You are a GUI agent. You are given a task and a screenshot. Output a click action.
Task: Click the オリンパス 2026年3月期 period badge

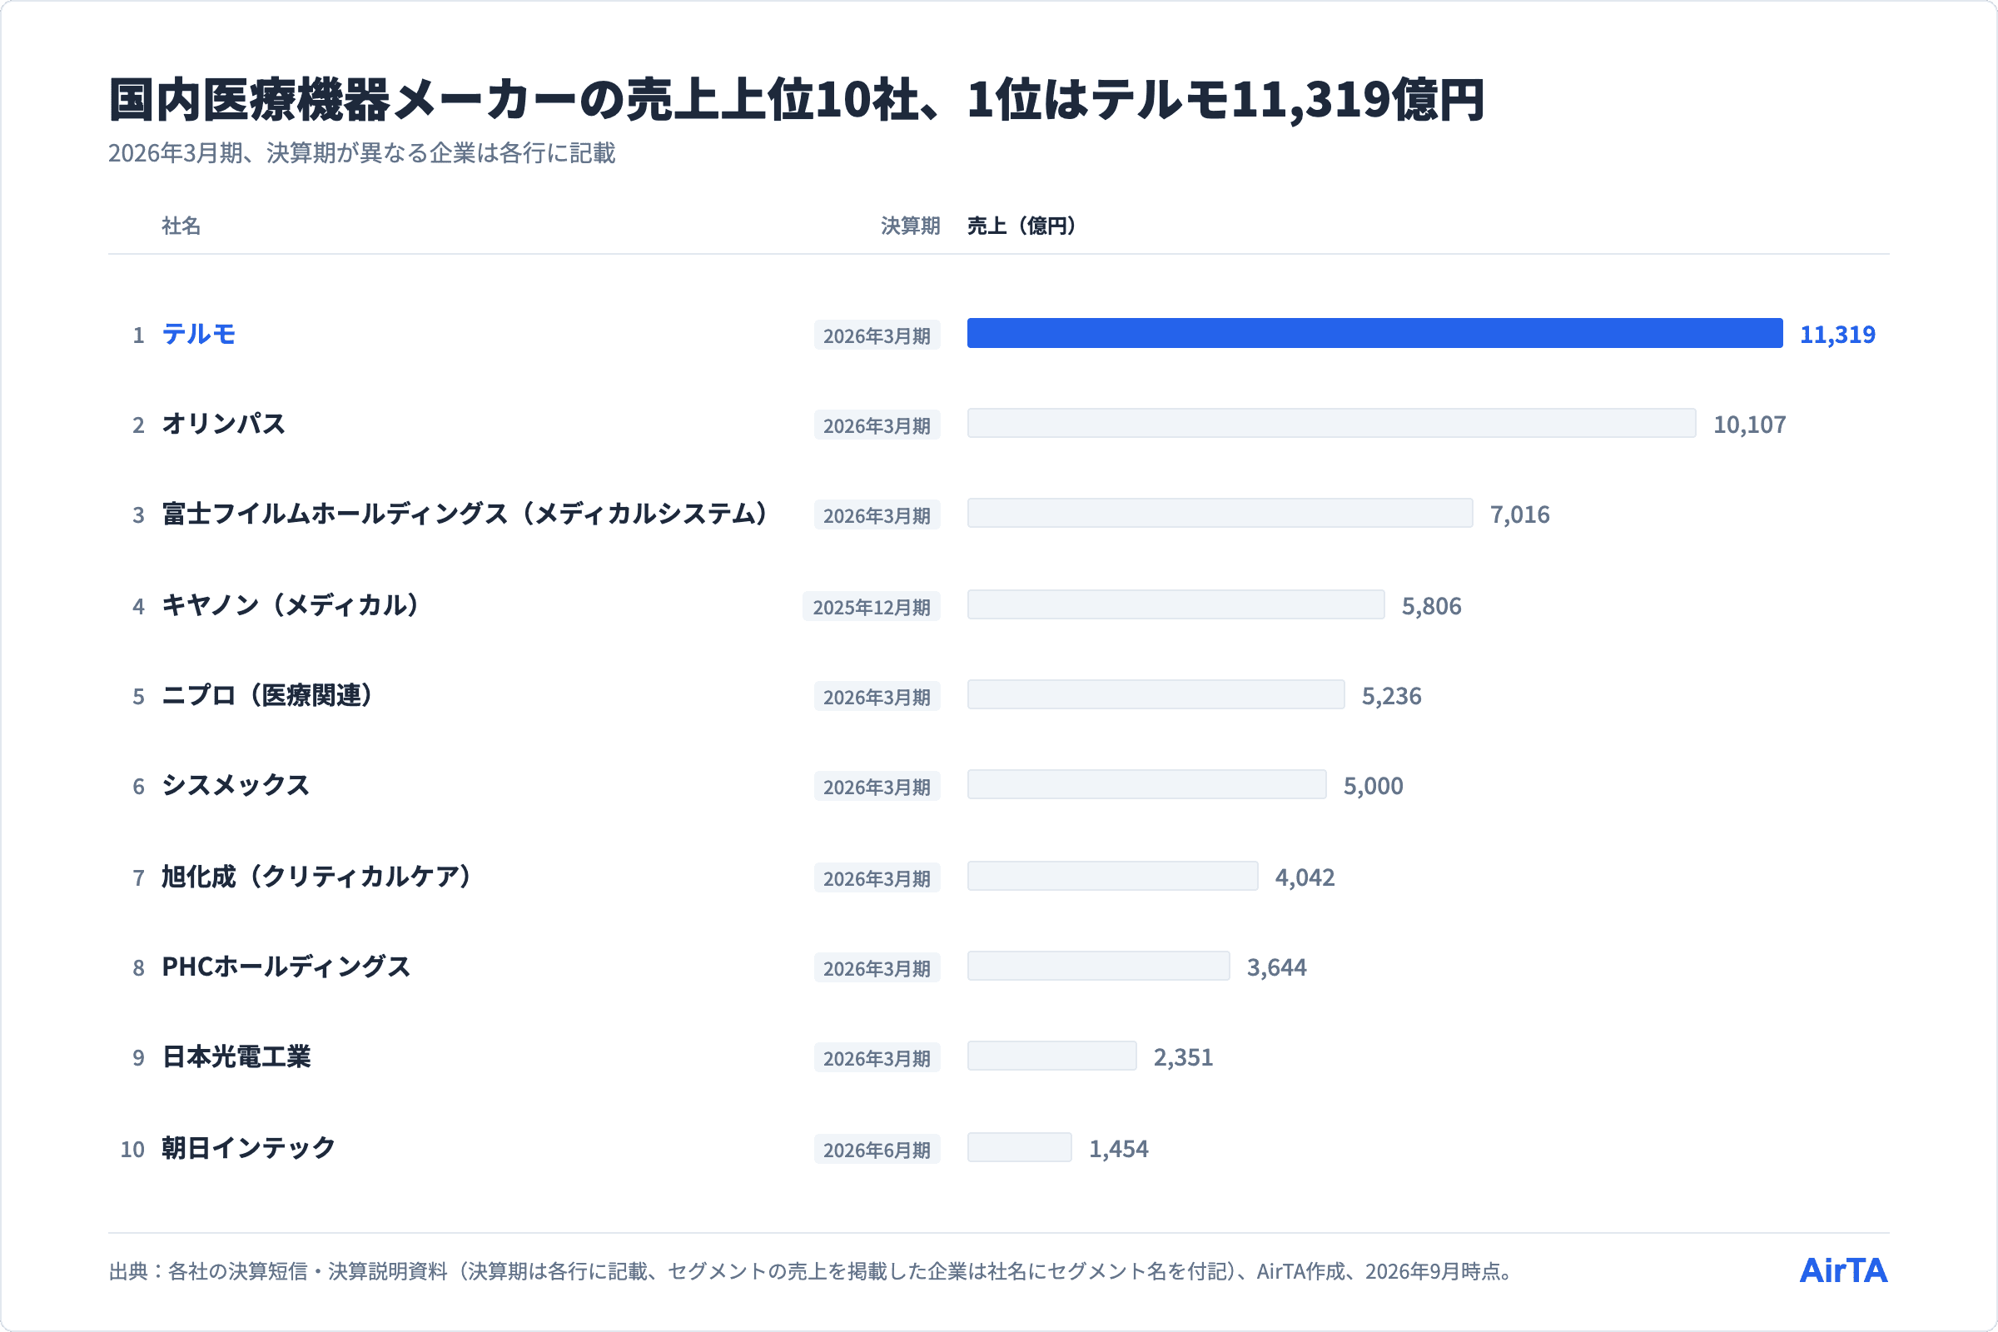(x=877, y=425)
